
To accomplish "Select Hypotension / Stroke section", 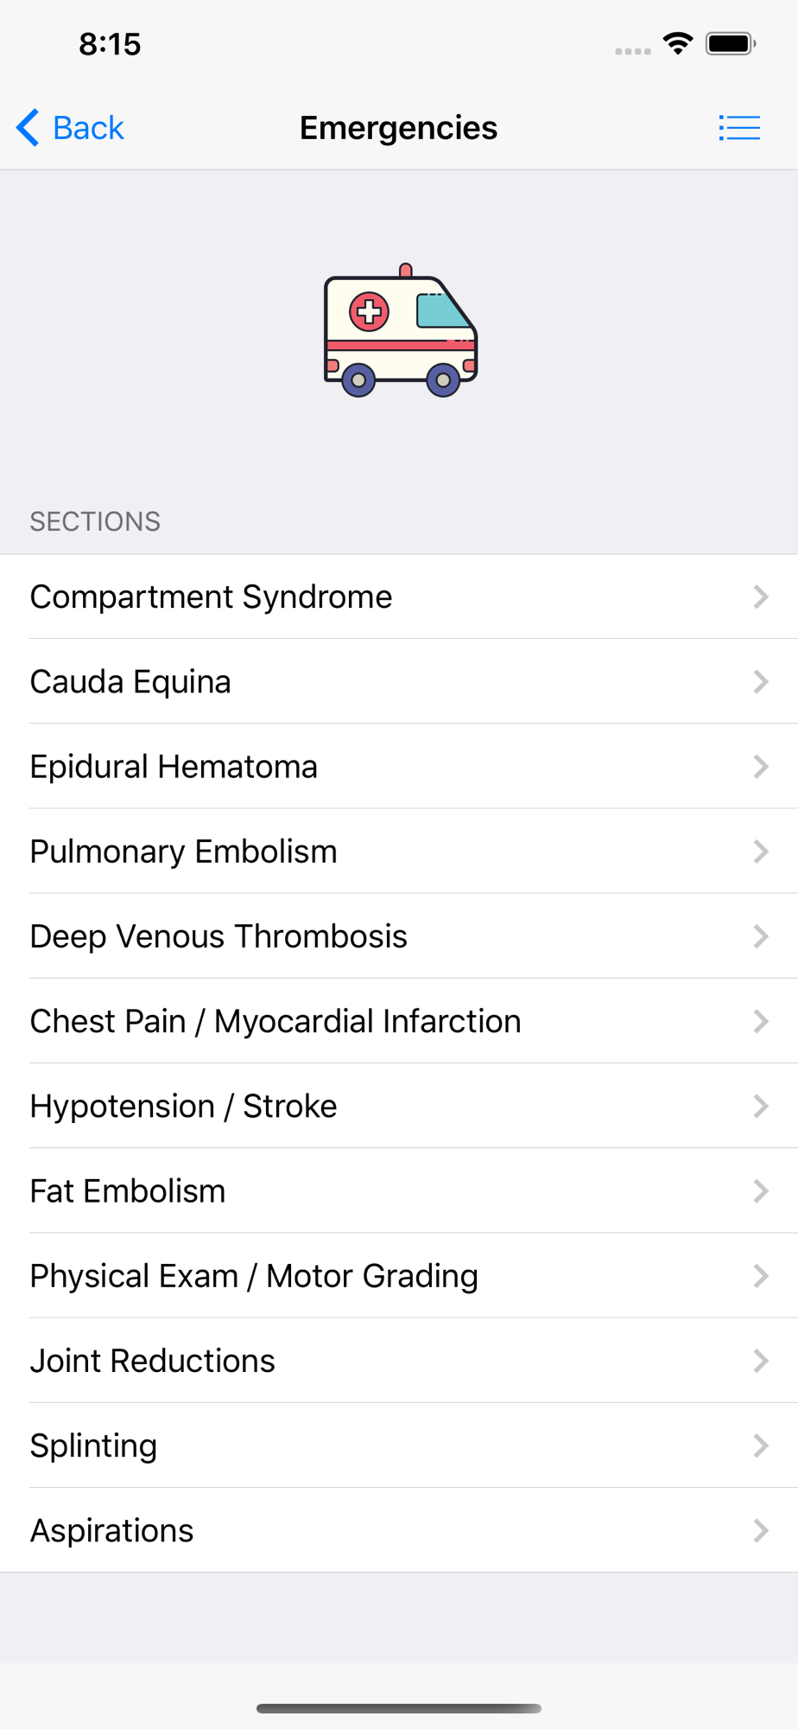I will point(399,1106).
